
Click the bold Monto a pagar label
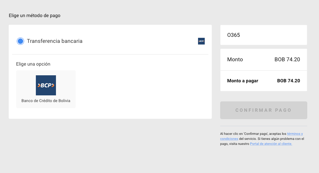tap(243, 81)
